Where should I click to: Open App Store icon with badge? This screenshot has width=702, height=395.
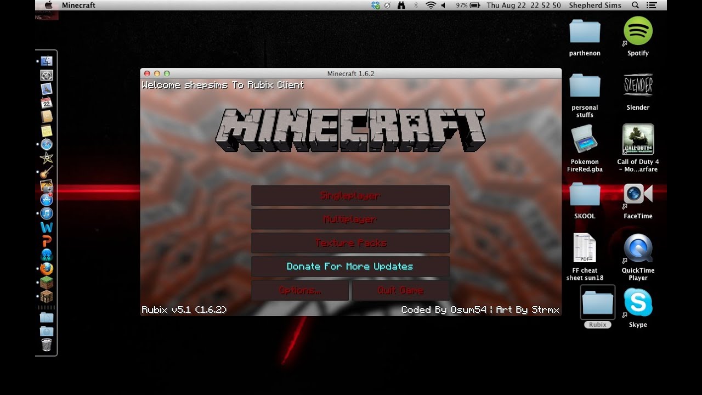pyautogui.click(x=47, y=200)
